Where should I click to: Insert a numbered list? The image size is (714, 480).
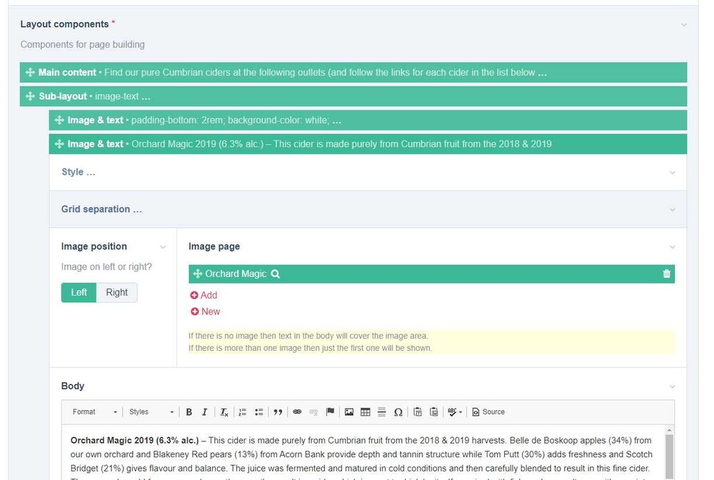243,412
